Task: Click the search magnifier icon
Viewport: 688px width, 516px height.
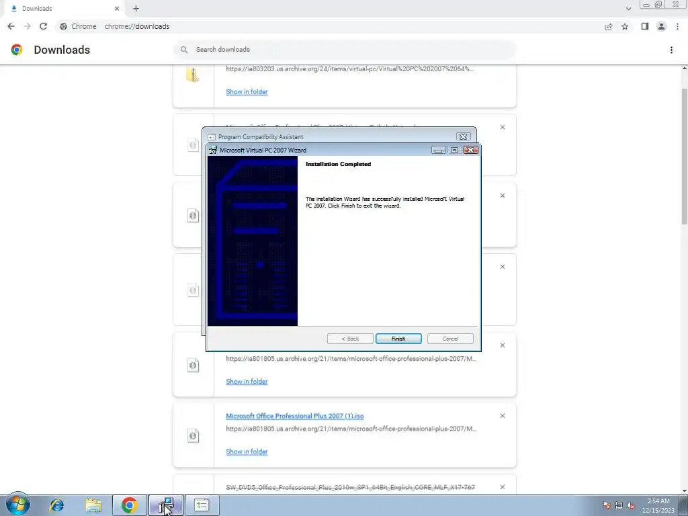Action: point(184,50)
